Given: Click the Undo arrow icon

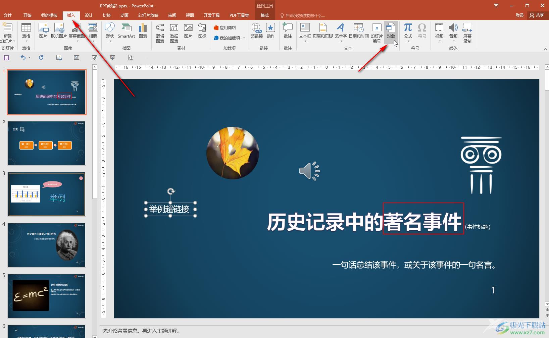Looking at the screenshot, I should pyautogui.click(x=23, y=58).
